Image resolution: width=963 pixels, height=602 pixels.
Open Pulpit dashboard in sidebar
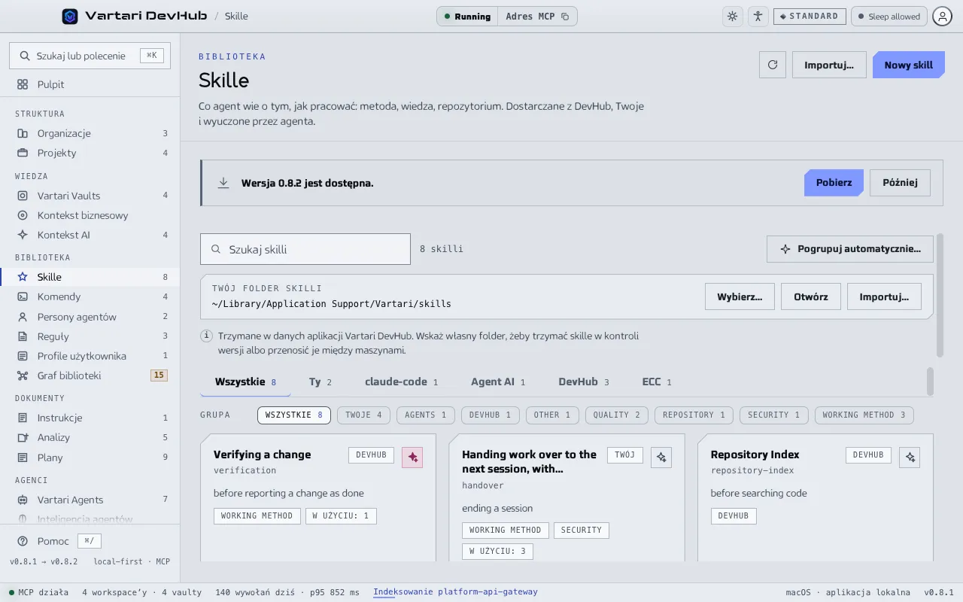point(90,84)
